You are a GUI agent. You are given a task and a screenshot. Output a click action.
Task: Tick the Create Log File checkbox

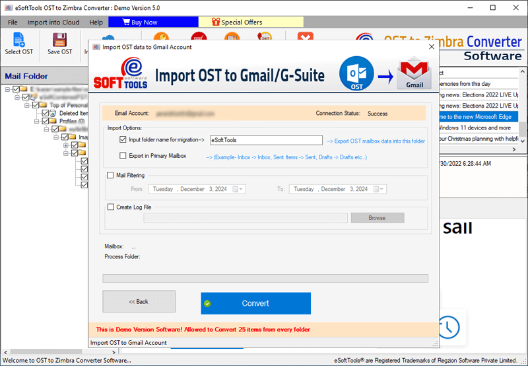click(110, 207)
